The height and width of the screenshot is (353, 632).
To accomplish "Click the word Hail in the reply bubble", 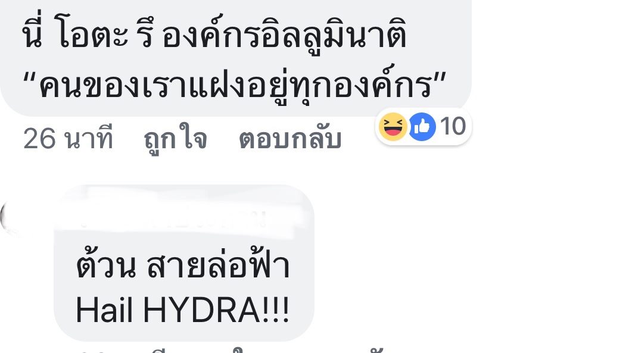I will coord(104,310).
